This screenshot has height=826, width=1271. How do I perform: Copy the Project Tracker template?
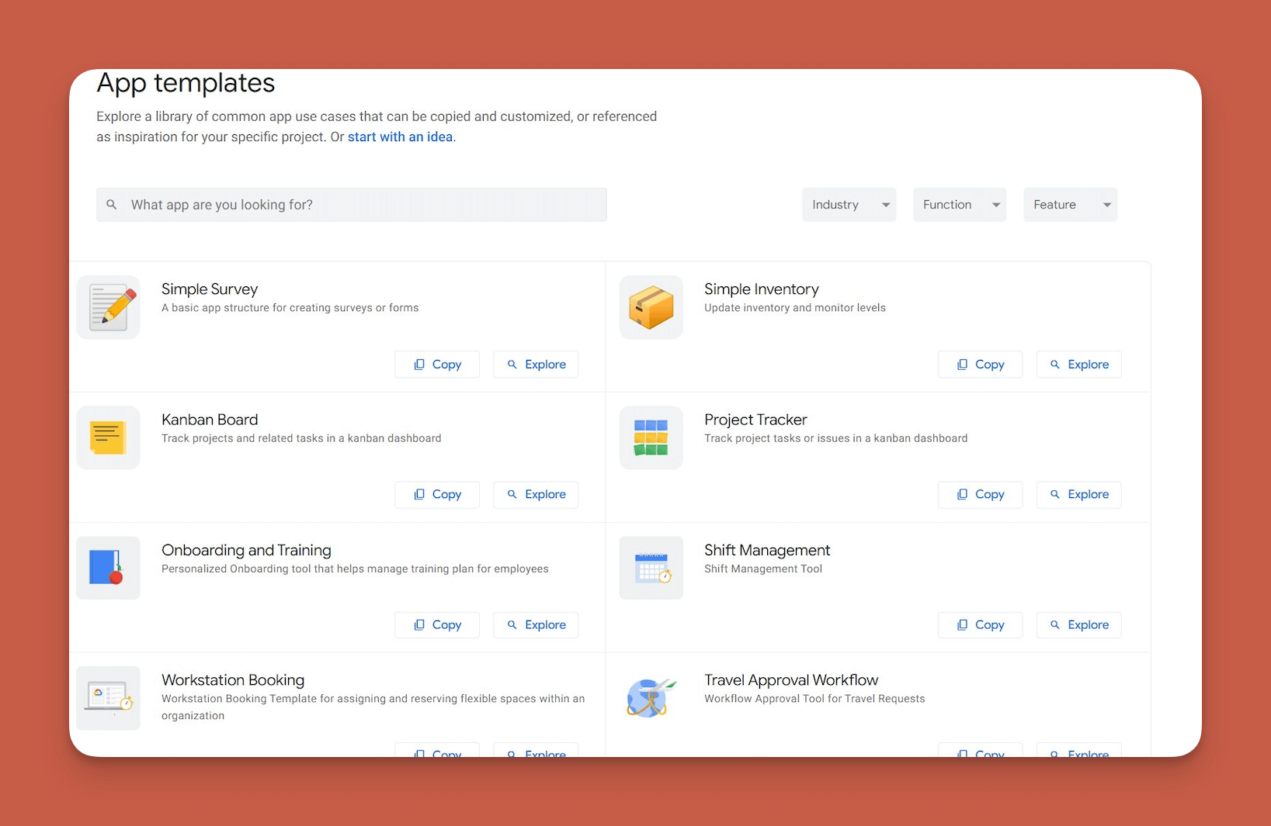[x=980, y=495]
